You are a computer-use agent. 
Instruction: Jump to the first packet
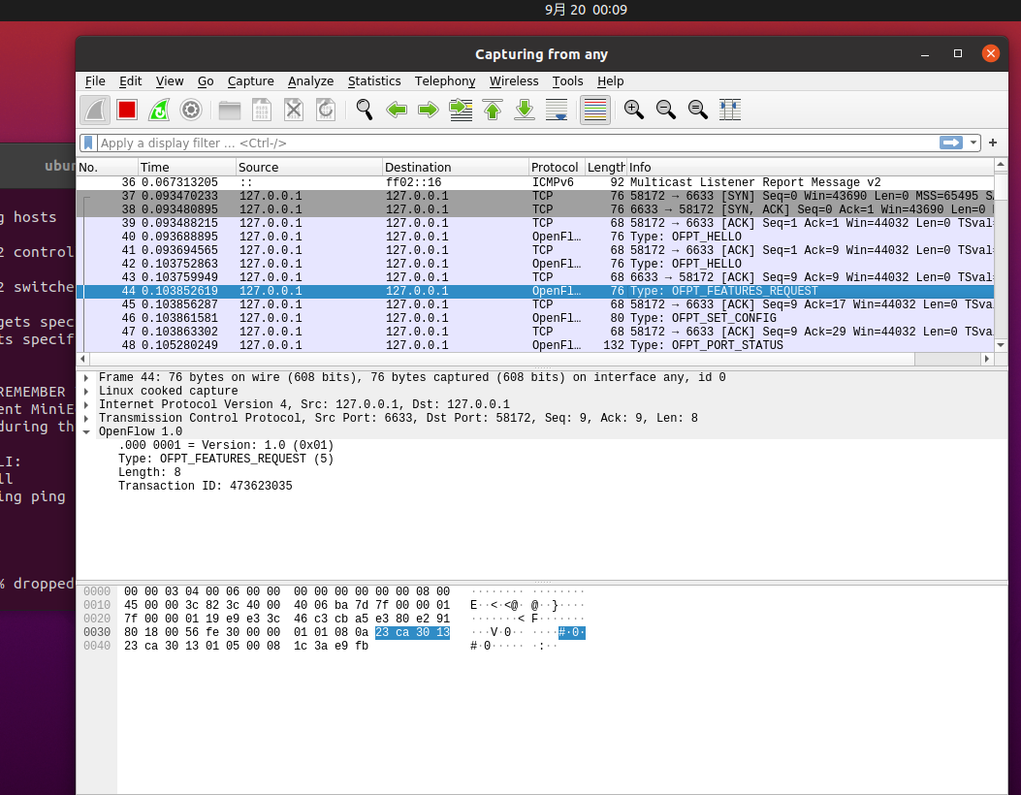click(x=493, y=110)
